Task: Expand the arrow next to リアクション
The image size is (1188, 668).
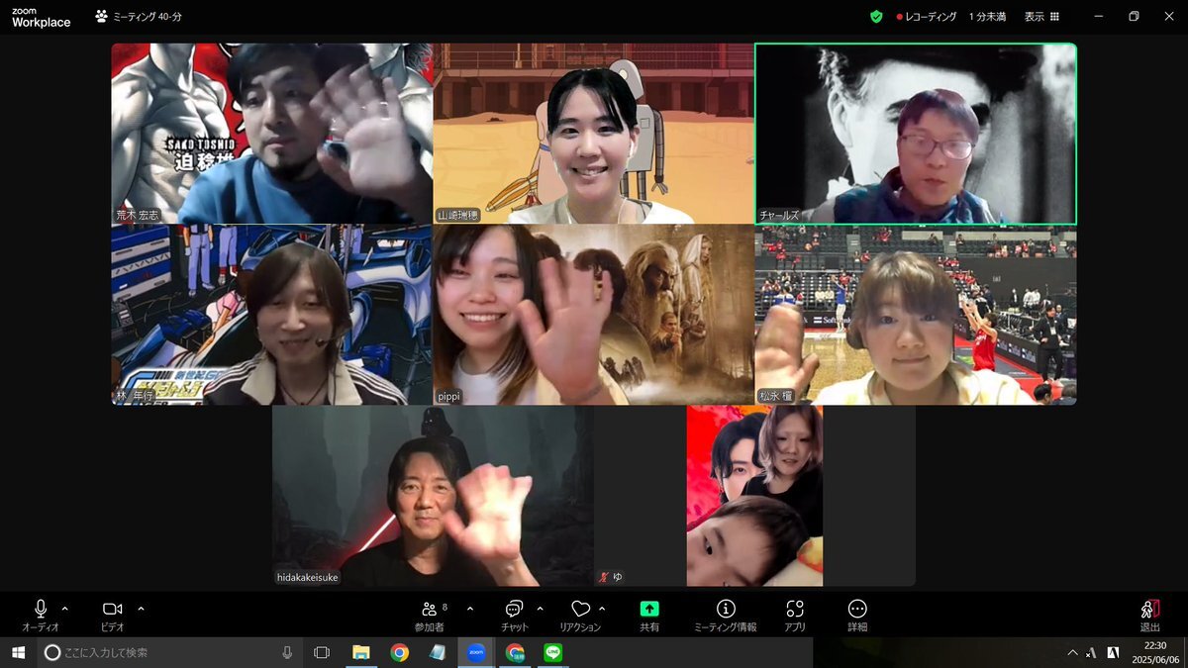Action: point(602,609)
